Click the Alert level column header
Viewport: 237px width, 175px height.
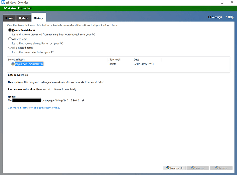click(x=120, y=60)
